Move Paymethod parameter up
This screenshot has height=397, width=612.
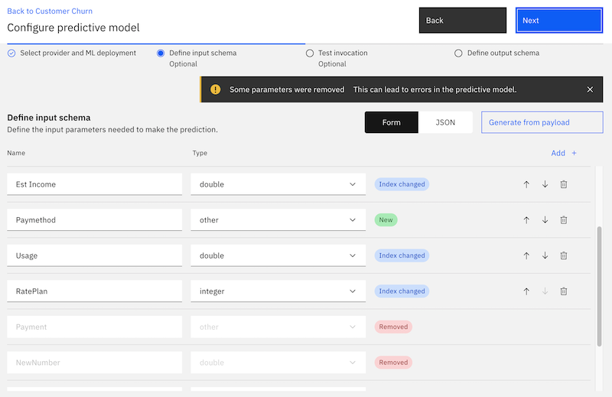526,220
